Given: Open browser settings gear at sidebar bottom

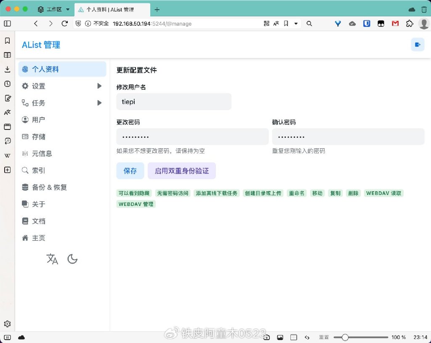Looking at the screenshot, I should pyautogui.click(x=8, y=324).
